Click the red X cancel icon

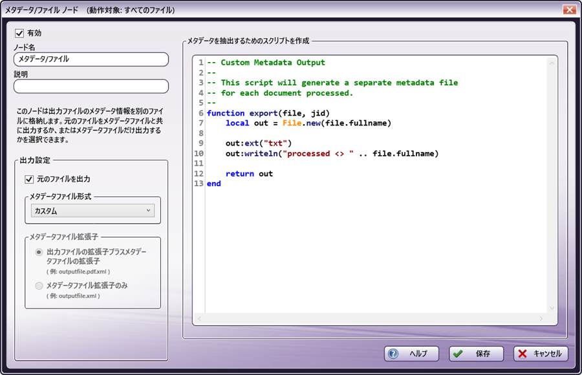coord(523,354)
